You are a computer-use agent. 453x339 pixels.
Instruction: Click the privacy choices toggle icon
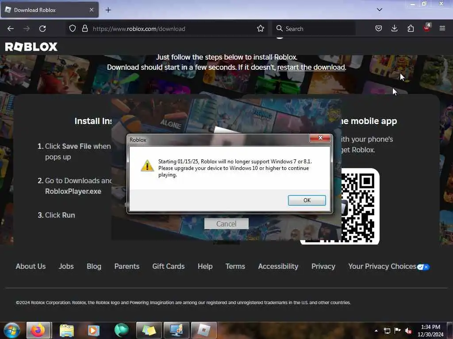[x=423, y=267]
